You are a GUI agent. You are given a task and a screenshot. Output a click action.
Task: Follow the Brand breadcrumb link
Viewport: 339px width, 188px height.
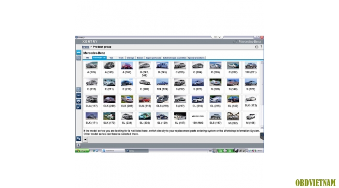86,47
